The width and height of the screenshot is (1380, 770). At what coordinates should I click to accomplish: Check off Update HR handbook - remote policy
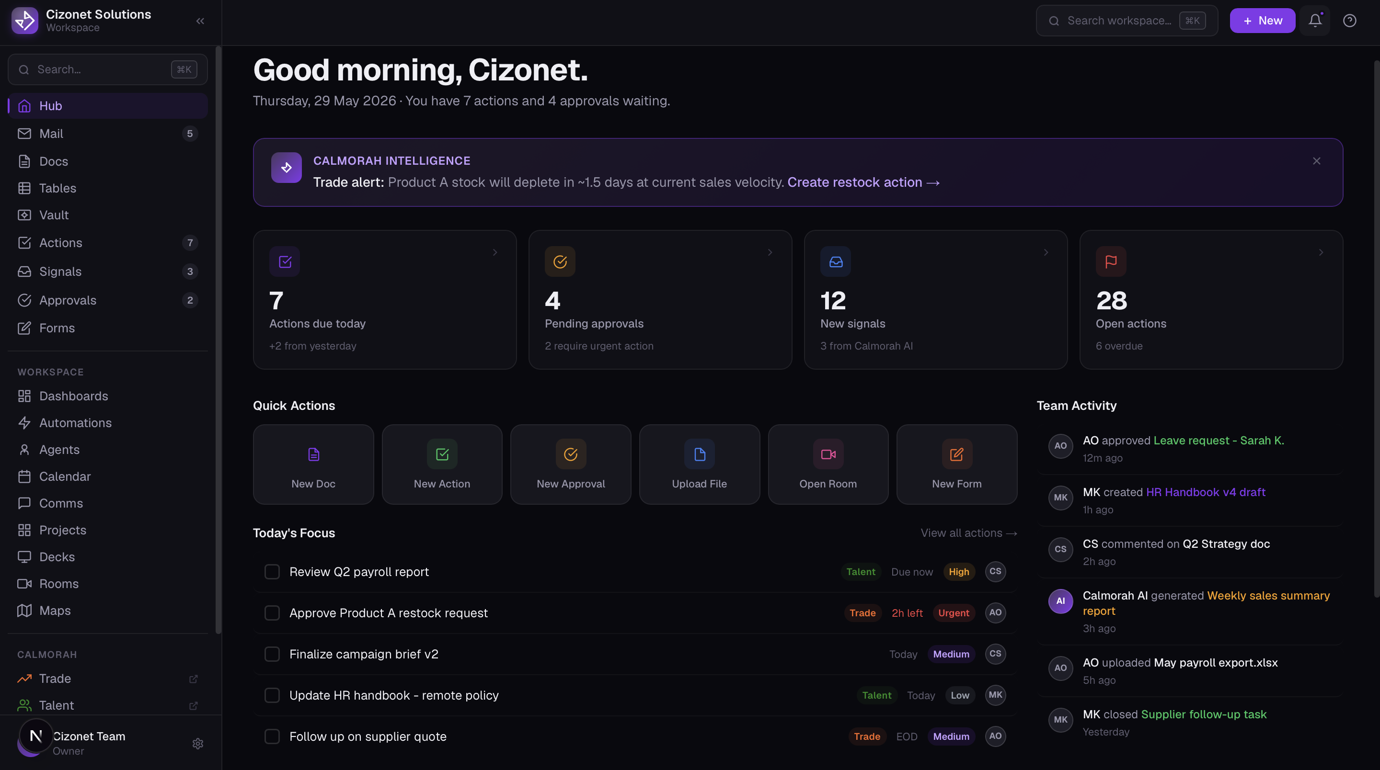pyautogui.click(x=272, y=695)
